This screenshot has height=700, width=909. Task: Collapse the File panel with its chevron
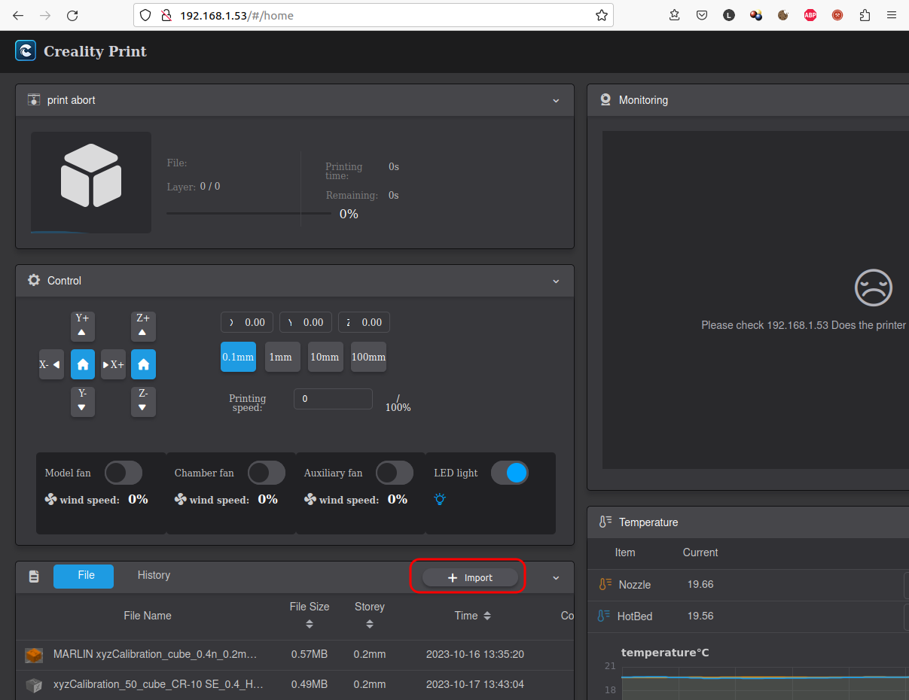pos(556,577)
